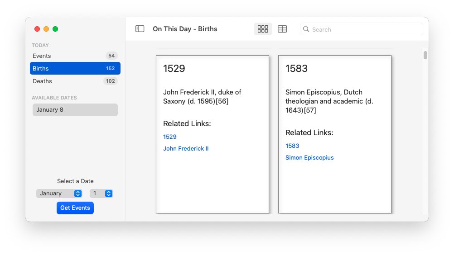Click the 1583 card heading
The height and width of the screenshot is (255, 454).
click(296, 69)
